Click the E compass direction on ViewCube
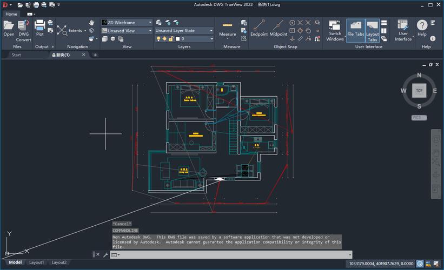Screen dimensions: 444x270 (x=435, y=91)
